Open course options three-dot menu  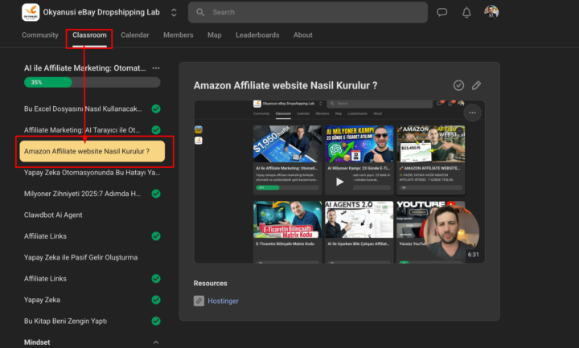pyautogui.click(x=156, y=68)
